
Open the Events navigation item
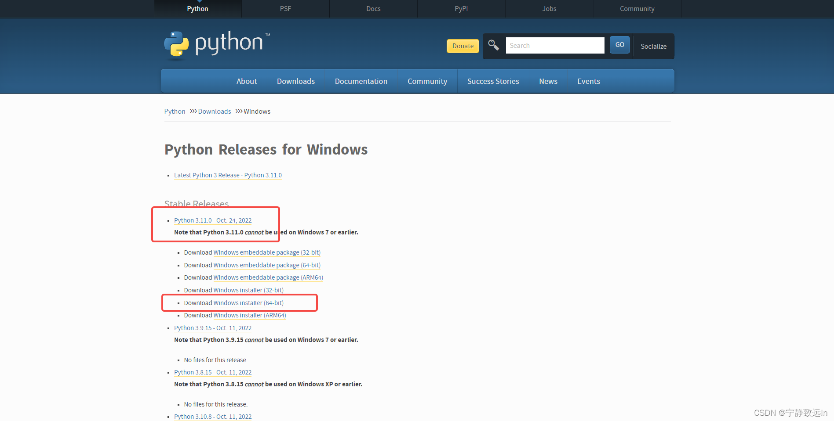pos(589,81)
